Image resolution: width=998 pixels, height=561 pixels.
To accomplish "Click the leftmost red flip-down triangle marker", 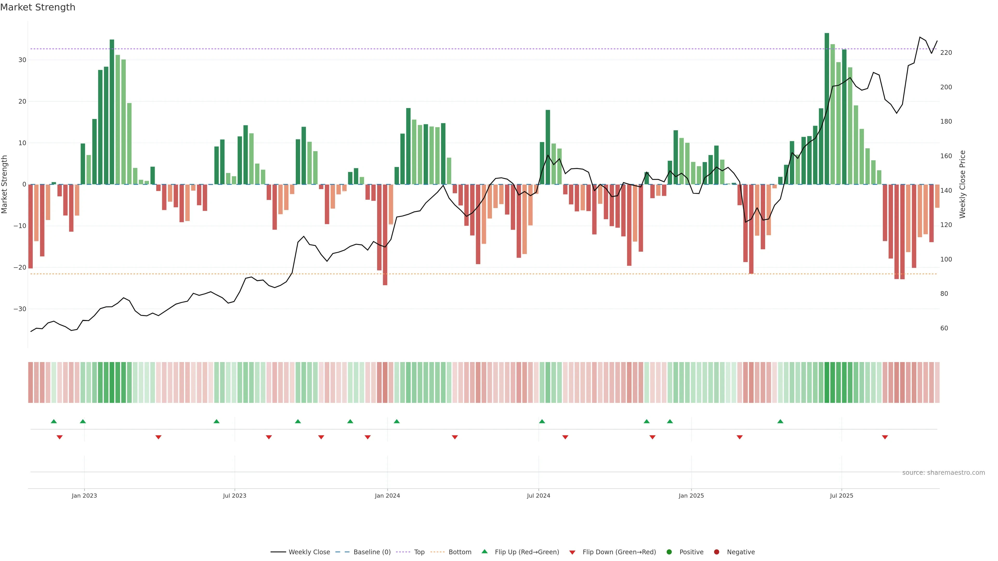I will [x=60, y=437].
